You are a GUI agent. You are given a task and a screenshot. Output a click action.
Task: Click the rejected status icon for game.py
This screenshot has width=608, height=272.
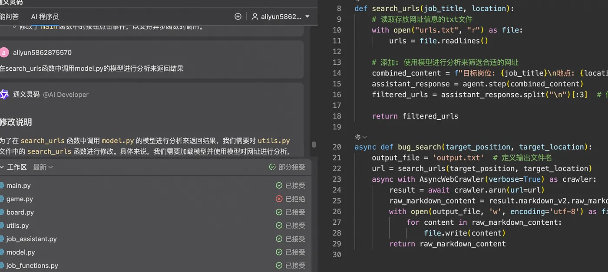[x=279, y=199]
